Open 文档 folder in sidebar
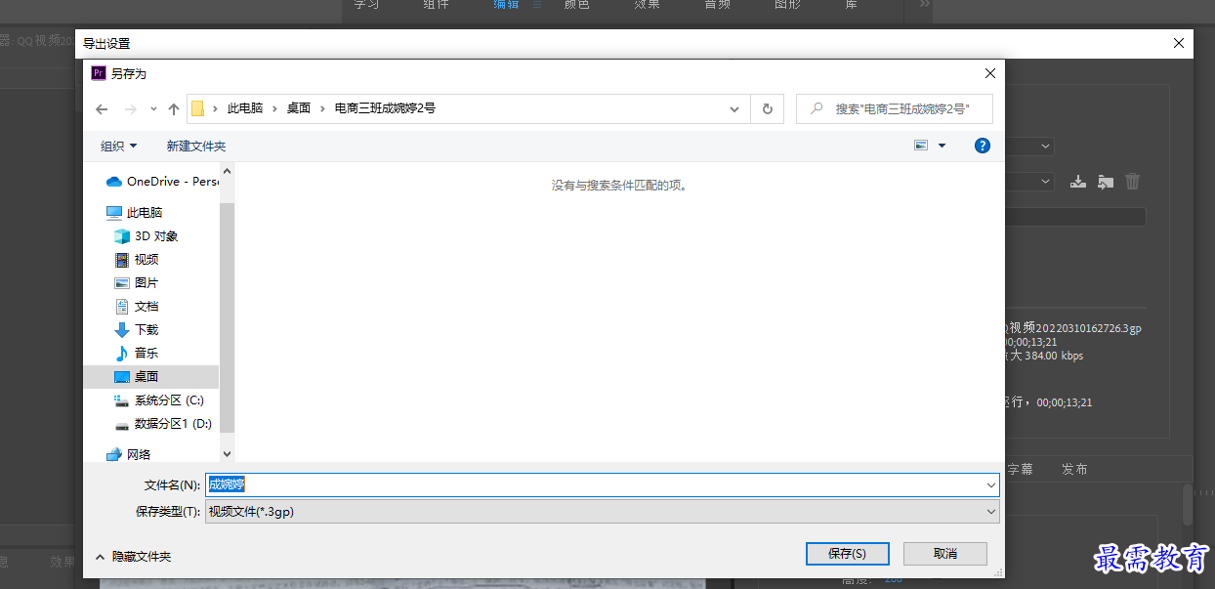Viewport: 1215px width, 589px height. coord(137,306)
